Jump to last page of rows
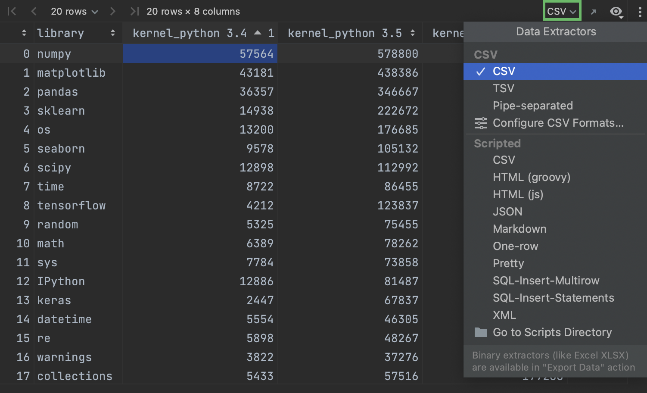 (134, 11)
